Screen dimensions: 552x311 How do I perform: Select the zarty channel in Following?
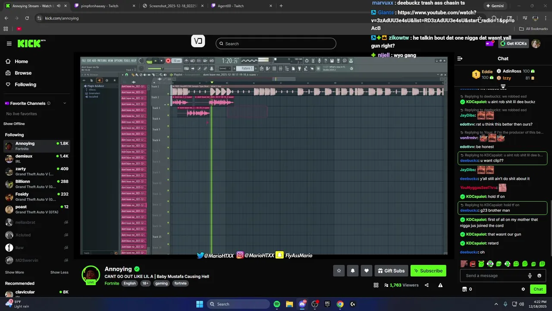37,171
